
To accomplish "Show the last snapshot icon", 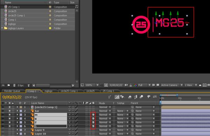I will 131,85.
